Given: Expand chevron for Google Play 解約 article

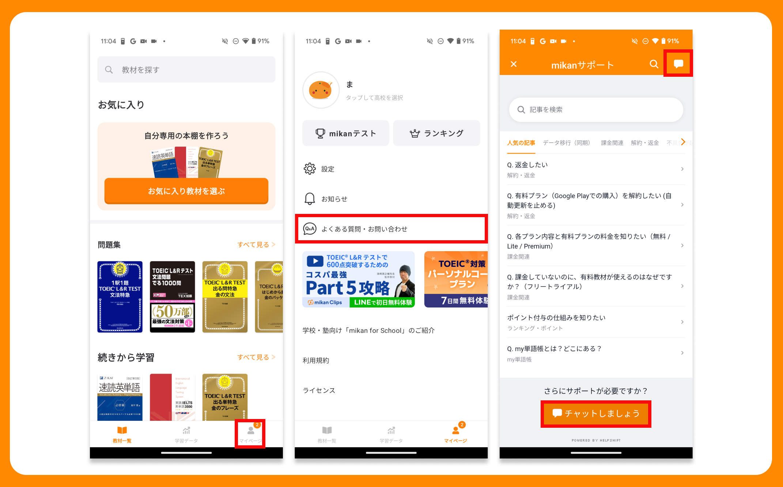Looking at the screenshot, I should pos(682,205).
